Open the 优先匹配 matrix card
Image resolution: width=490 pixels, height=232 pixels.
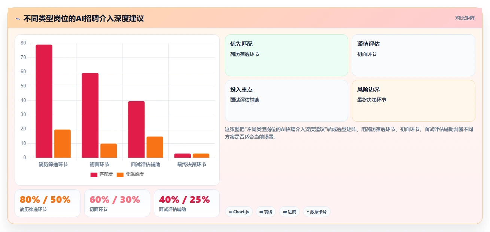click(286, 55)
